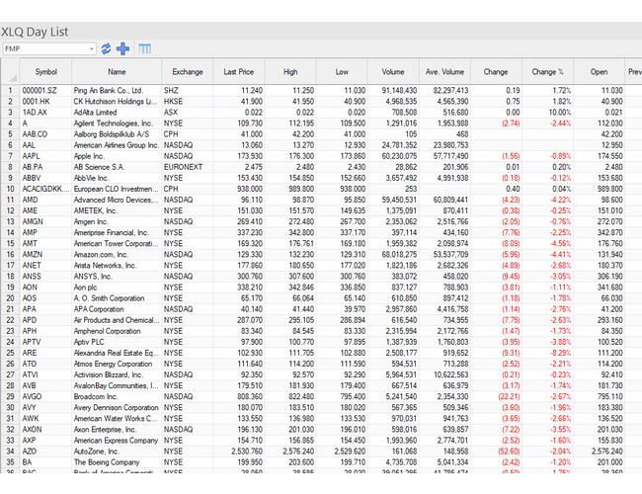Click the HKSE exchange cell
This screenshot has height=494, width=642.
188,101
